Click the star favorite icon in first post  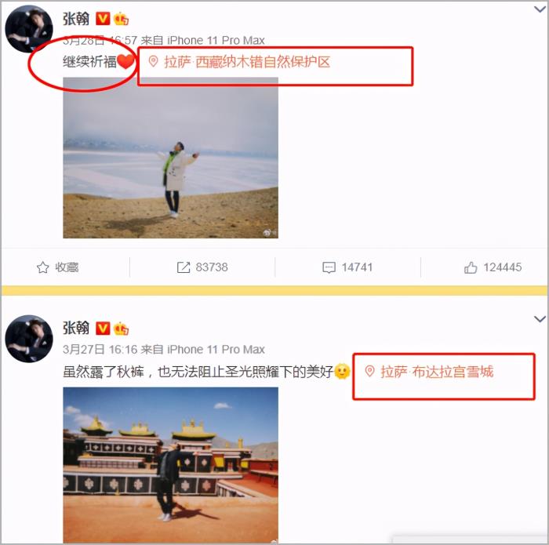pyautogui.click(x=42, y=267)
